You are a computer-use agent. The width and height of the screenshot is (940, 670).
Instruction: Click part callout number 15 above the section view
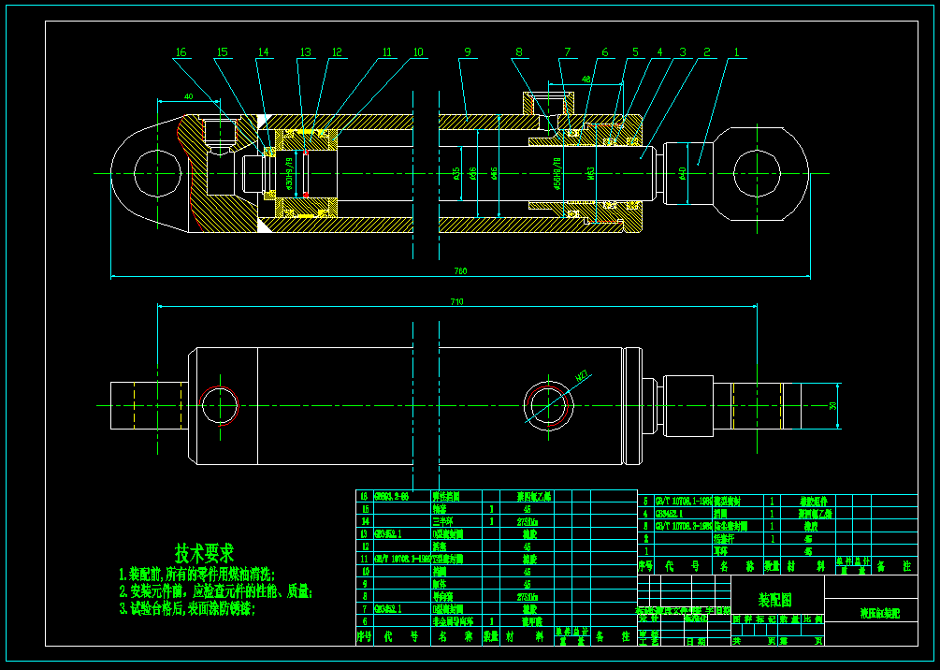223,52
